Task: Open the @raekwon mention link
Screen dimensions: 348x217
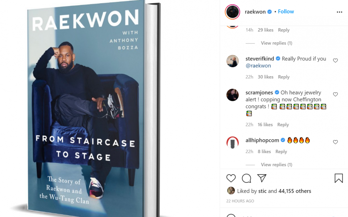Action: pyautogui.click(x=258, y=66)
